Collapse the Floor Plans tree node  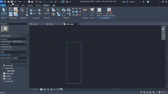point(4,68)
